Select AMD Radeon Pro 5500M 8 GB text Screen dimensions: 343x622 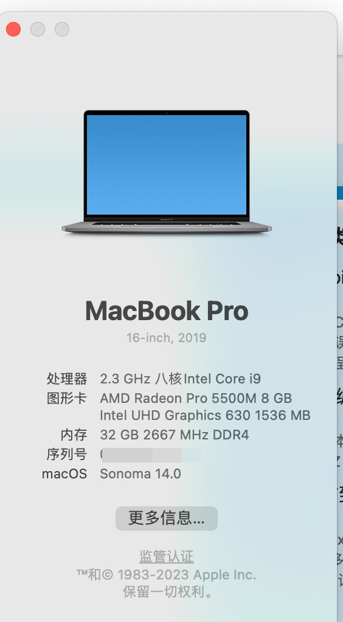click(x=196, y=398)
